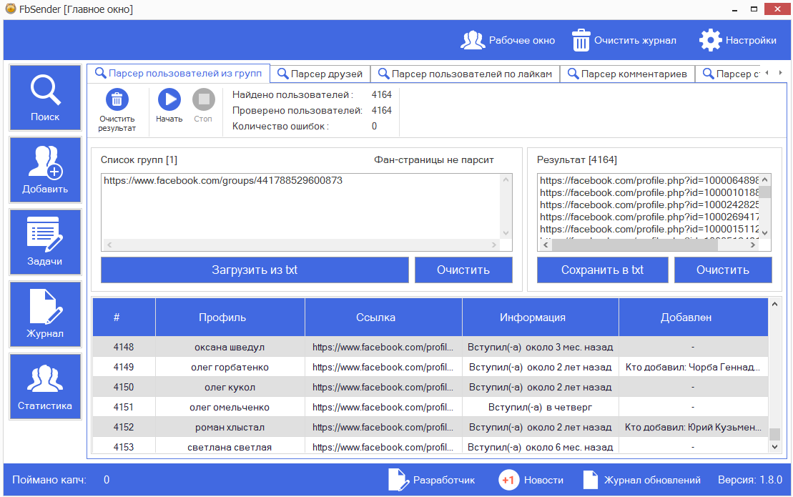Screen dimensions: 793x497
Task: Click the Ссылка column header
Action: click(x=383, y=318)
